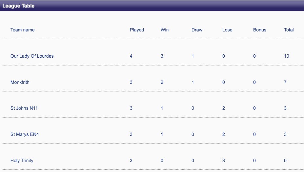Click the Played column header
Viewport: 304px width, 172px height.
137,30
